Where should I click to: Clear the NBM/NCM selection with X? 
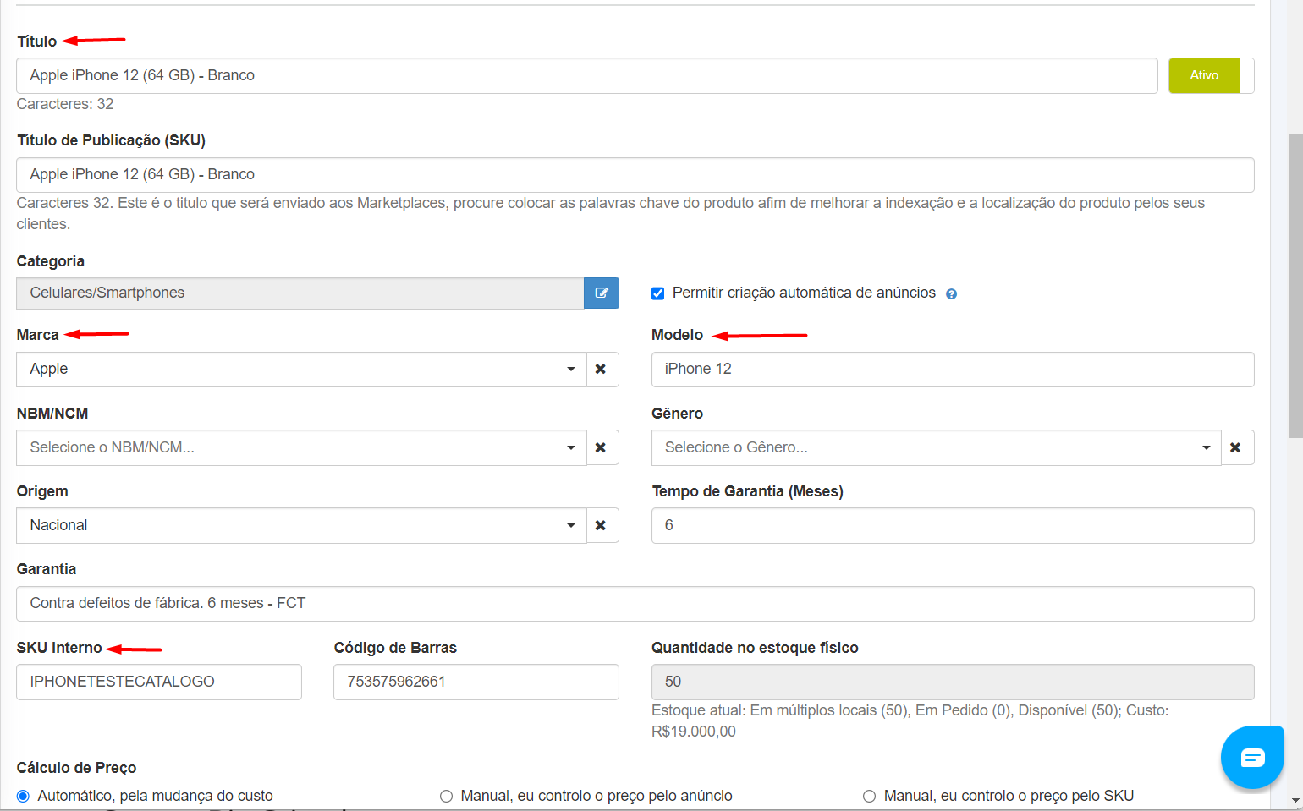coord(601,447)
